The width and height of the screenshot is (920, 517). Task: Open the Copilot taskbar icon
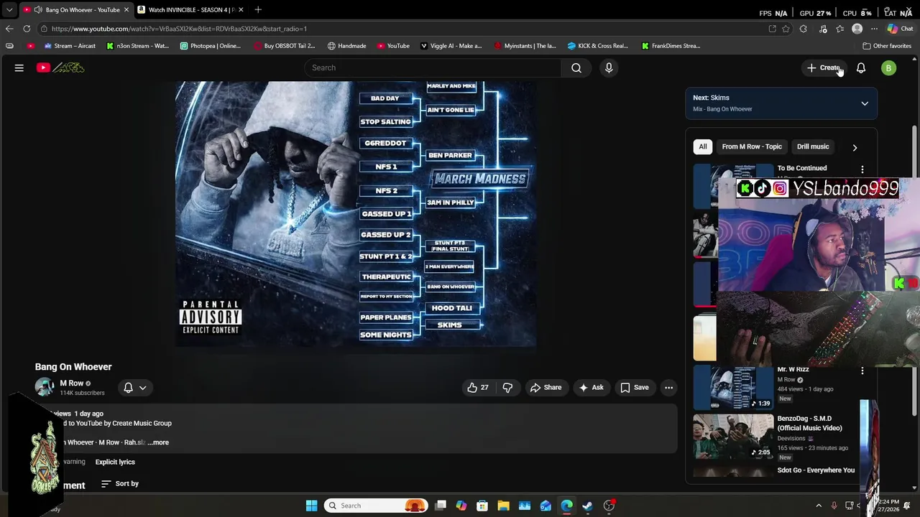click(x=461, y=506)
